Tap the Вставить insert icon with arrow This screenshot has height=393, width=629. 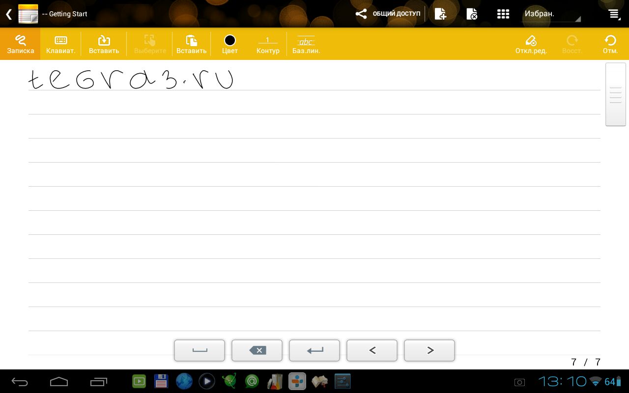click(x=104, y=44)
